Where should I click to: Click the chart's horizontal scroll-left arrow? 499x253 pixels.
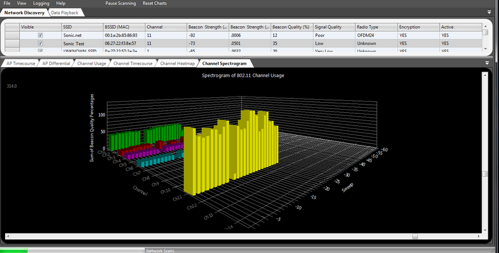coord(7,236)
